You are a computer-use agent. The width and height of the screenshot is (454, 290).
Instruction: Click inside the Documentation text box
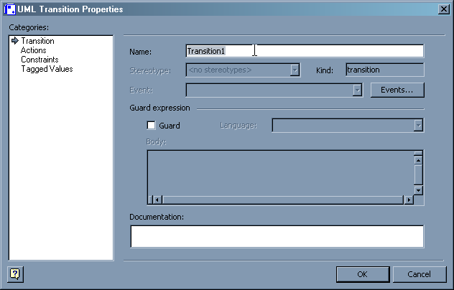pyautogui.click(x=277, y=236)
